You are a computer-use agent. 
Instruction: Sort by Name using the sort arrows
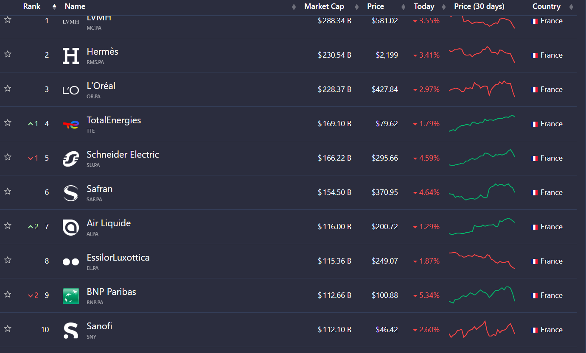(x=294, y=7)
